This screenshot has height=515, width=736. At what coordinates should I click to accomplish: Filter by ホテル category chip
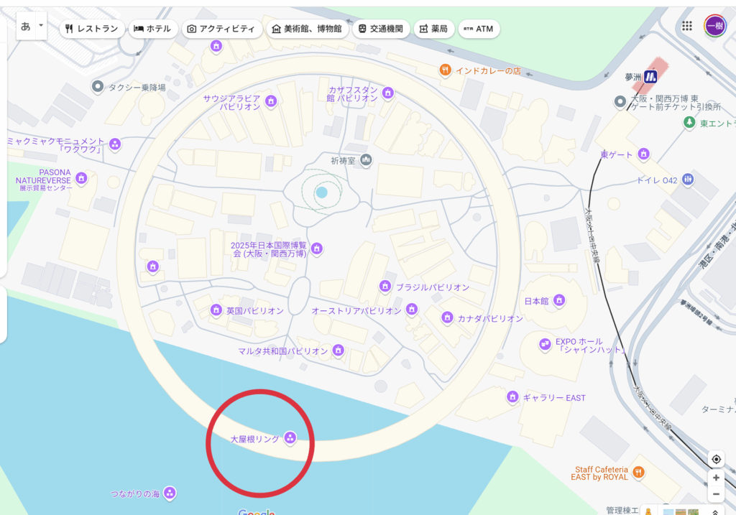point(153,29)
